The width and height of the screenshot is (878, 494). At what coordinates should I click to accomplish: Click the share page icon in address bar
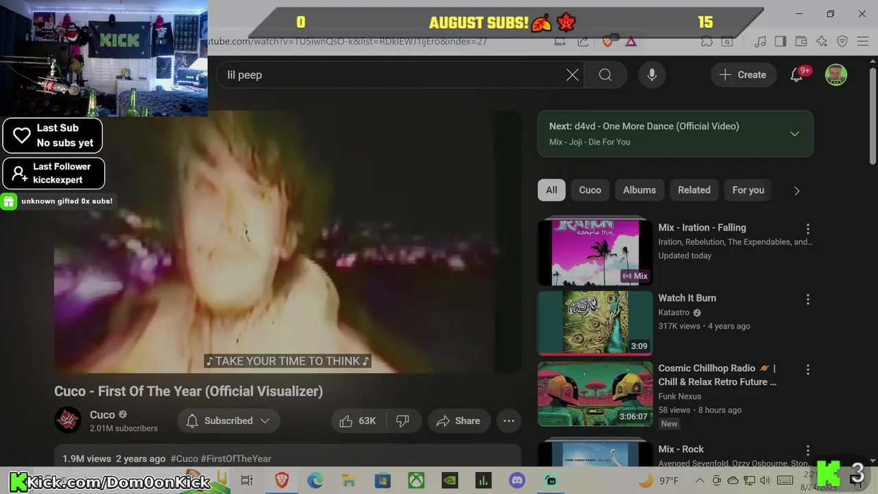coord(583,41)
